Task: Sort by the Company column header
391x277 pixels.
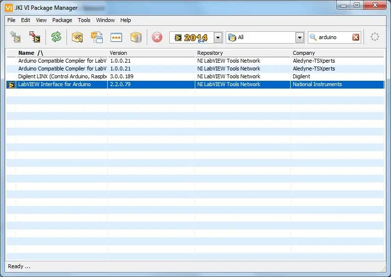Action: [337, 53]
